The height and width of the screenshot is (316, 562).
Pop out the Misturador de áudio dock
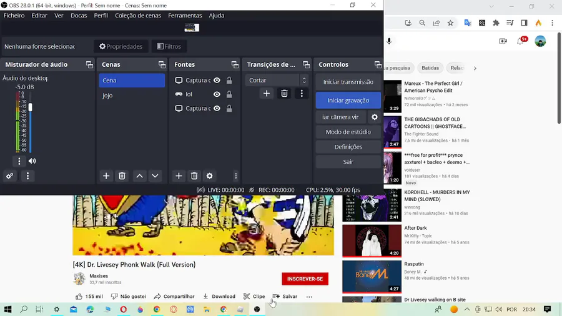point(89,64)
